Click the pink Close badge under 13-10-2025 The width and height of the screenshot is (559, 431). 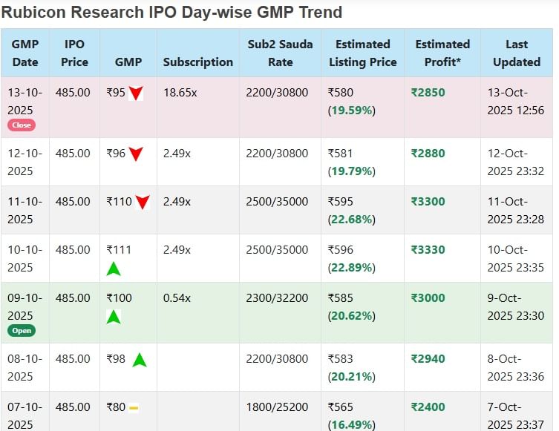tap(22, 125)
